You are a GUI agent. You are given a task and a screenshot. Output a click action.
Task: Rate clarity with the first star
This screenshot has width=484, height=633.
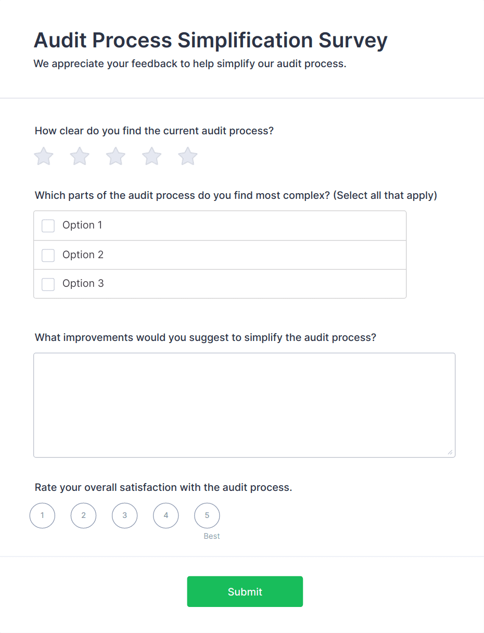click(x=44, y=156)
